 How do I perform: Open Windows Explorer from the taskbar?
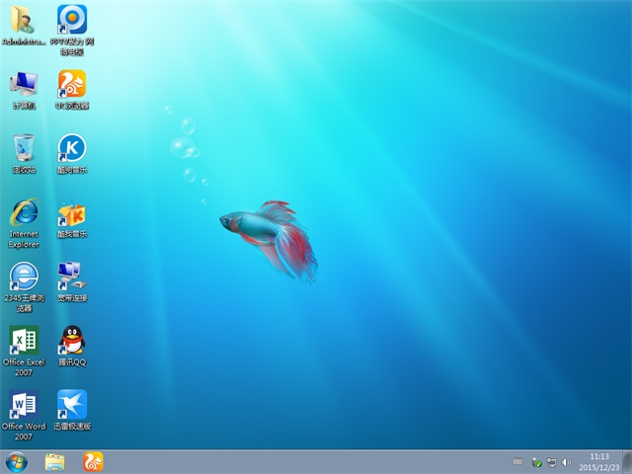[x=54, y=461]
